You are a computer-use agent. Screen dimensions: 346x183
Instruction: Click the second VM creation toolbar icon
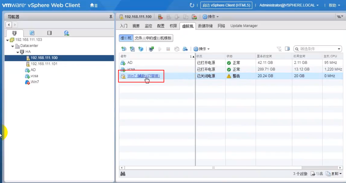132,49
